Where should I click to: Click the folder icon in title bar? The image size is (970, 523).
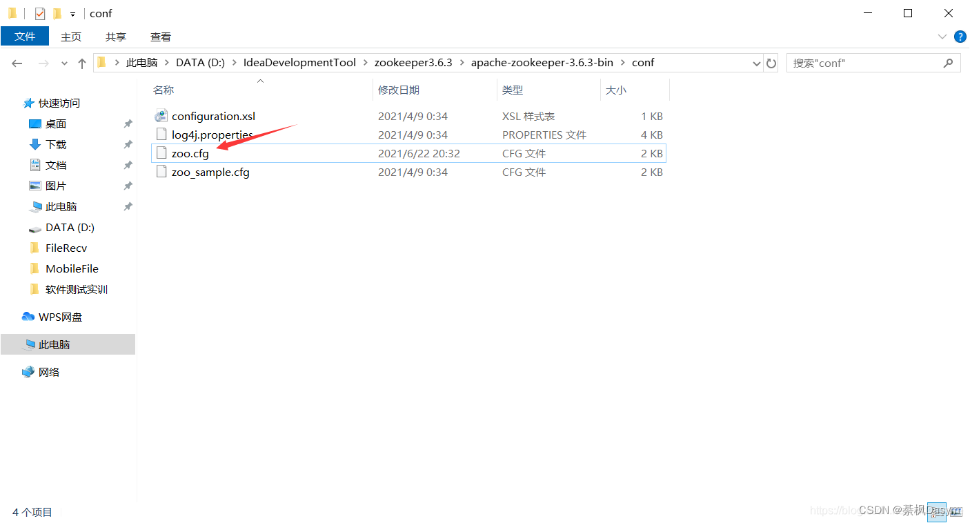(12, 13)
